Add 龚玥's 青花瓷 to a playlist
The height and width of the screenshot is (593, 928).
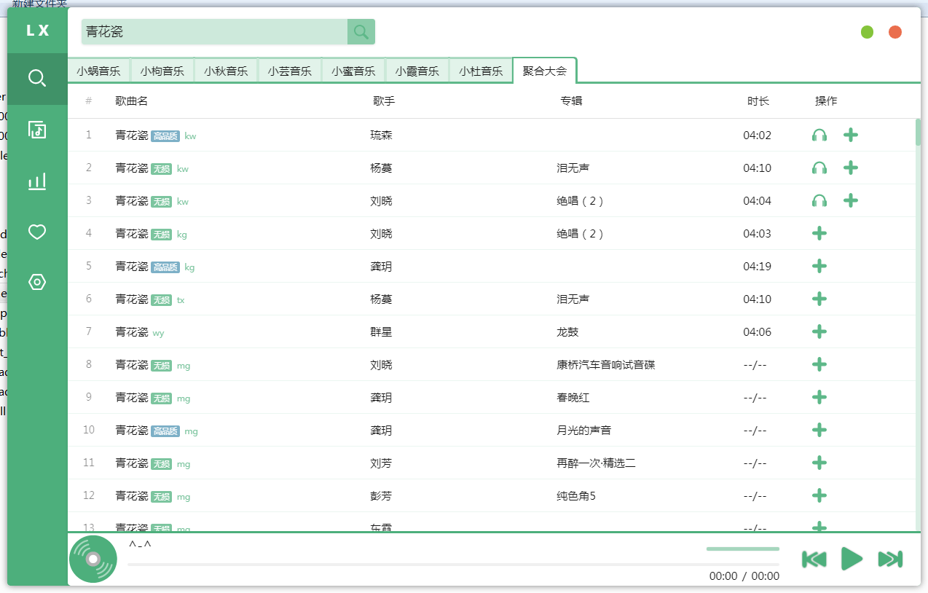819,266
